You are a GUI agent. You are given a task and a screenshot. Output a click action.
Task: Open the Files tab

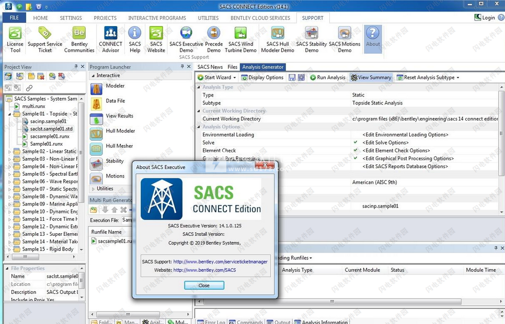pyautogui.click(x=232, y=67)
